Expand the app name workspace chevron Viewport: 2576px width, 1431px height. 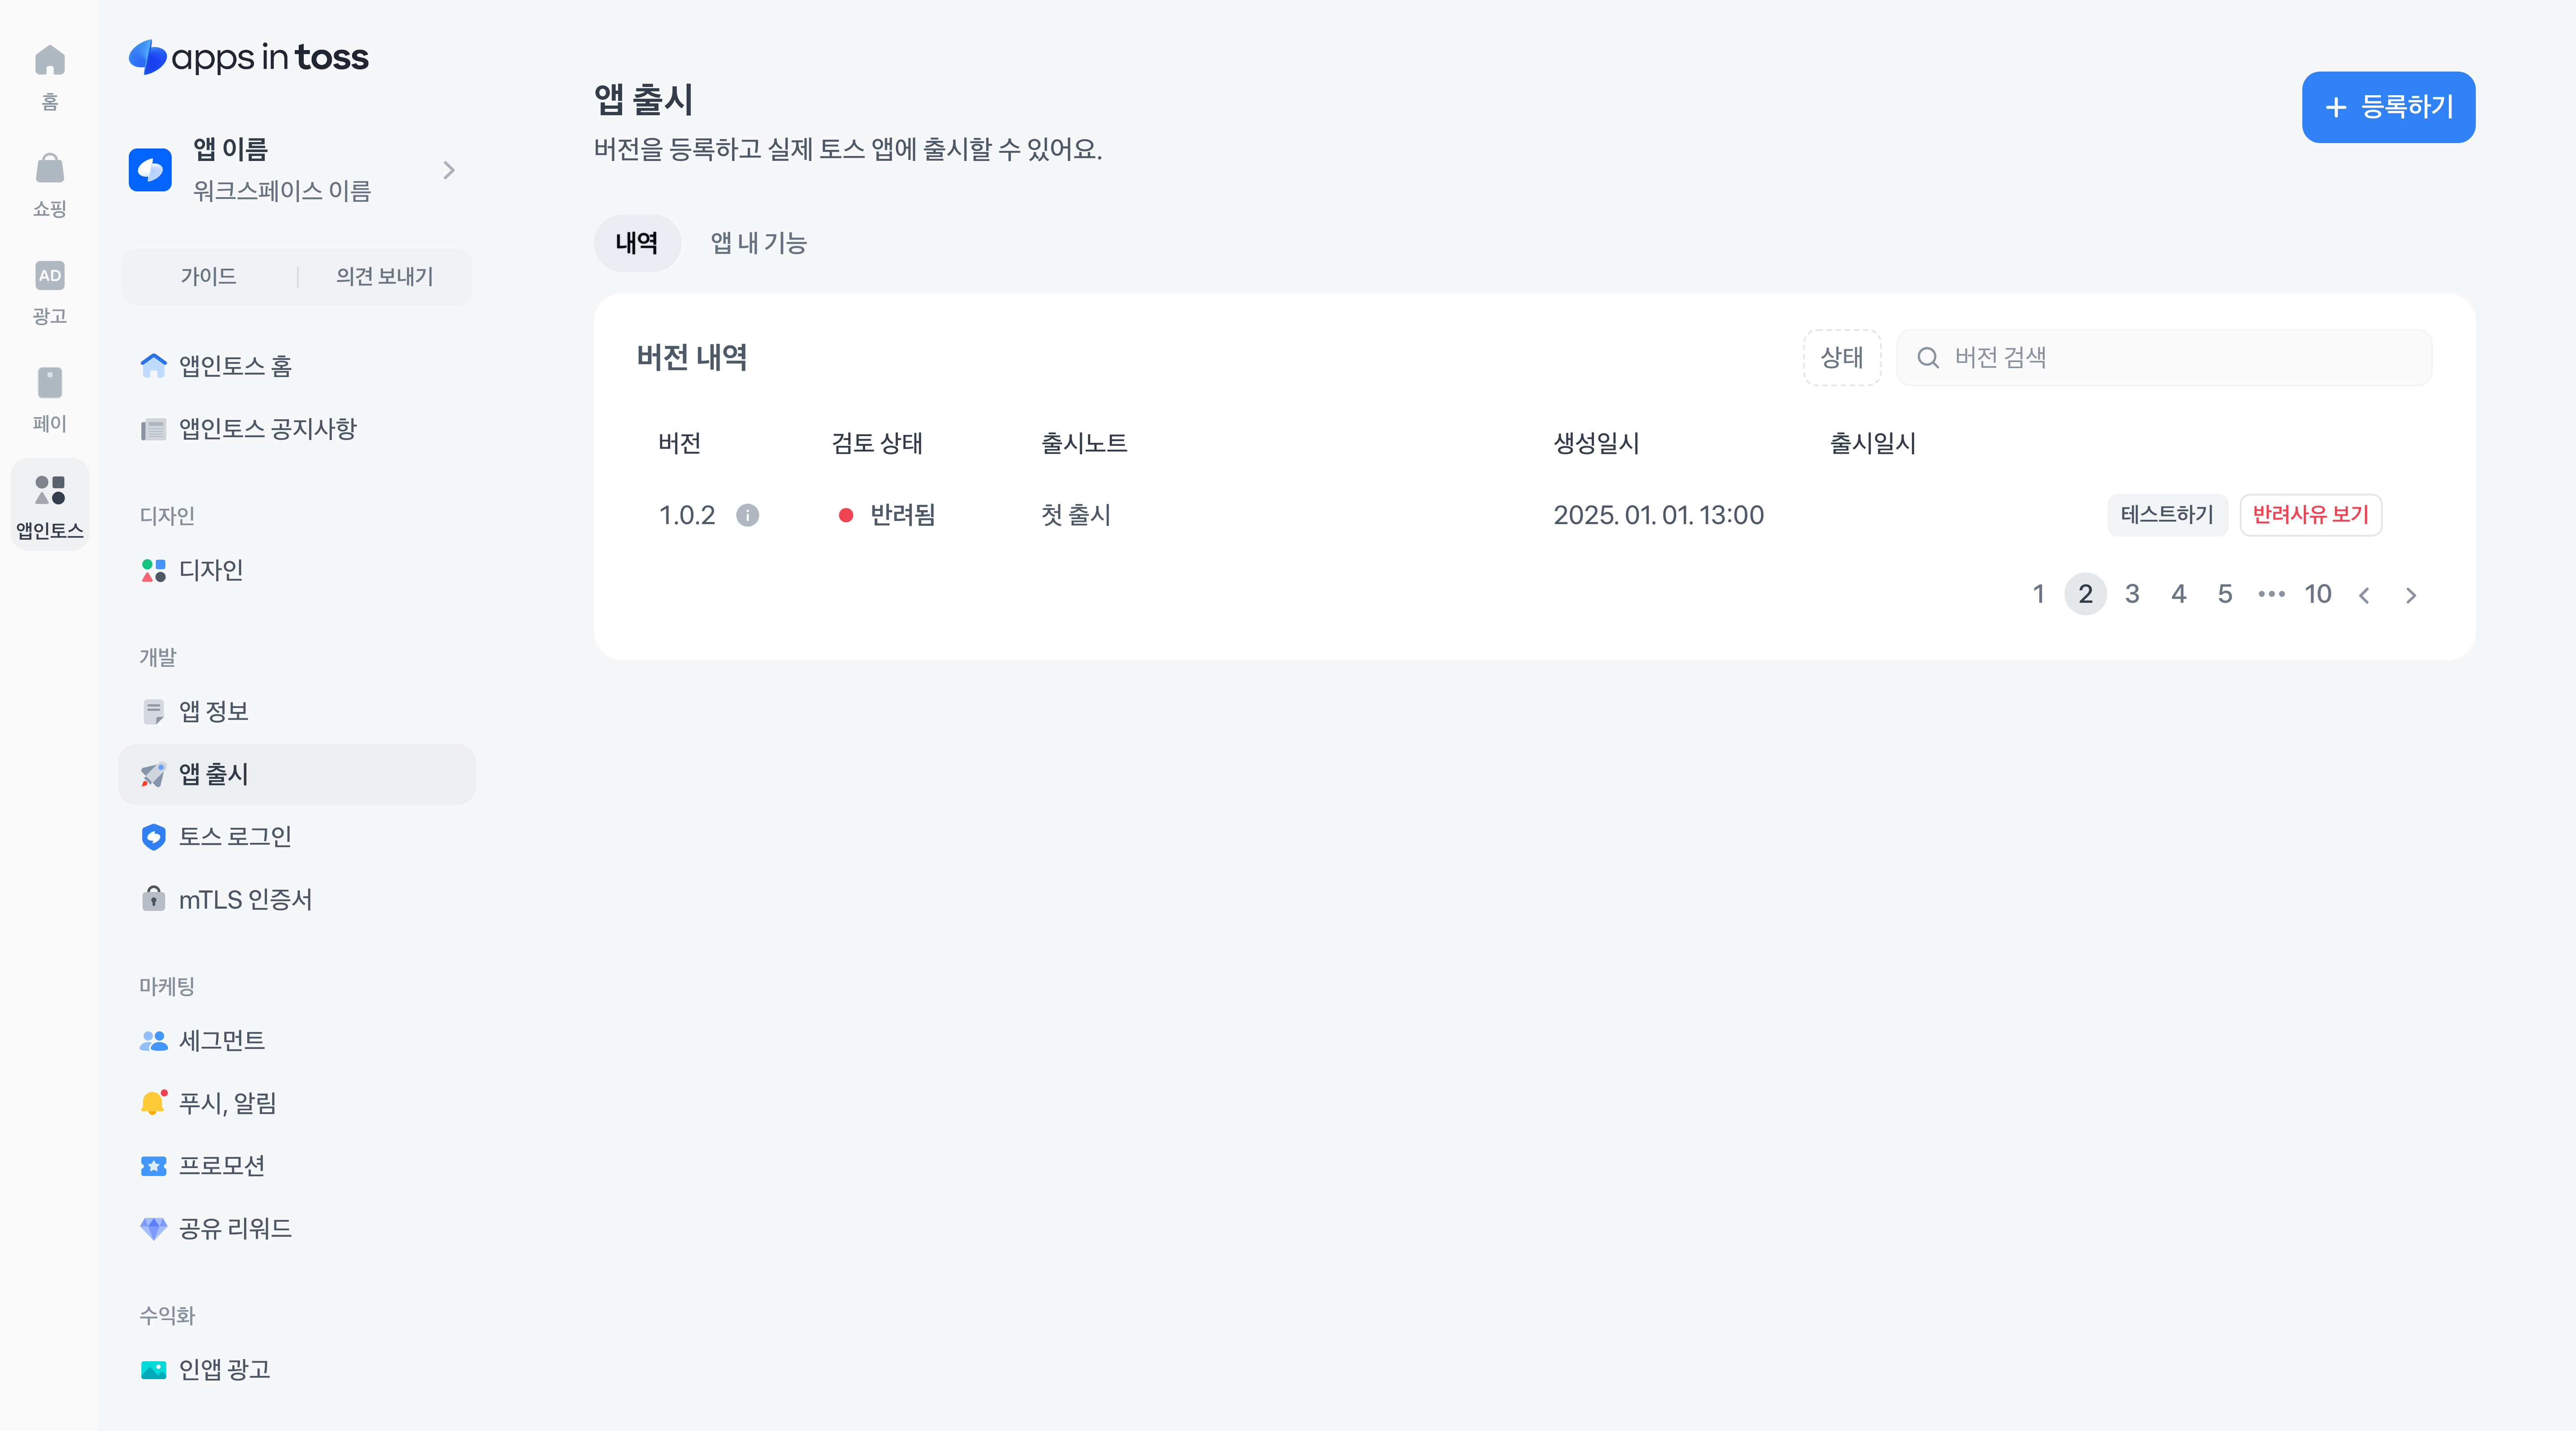(x=449, y=170)
